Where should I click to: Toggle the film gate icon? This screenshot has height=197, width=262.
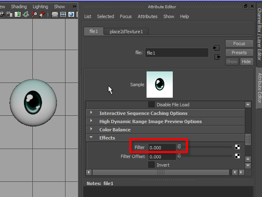tap(63, 15)
